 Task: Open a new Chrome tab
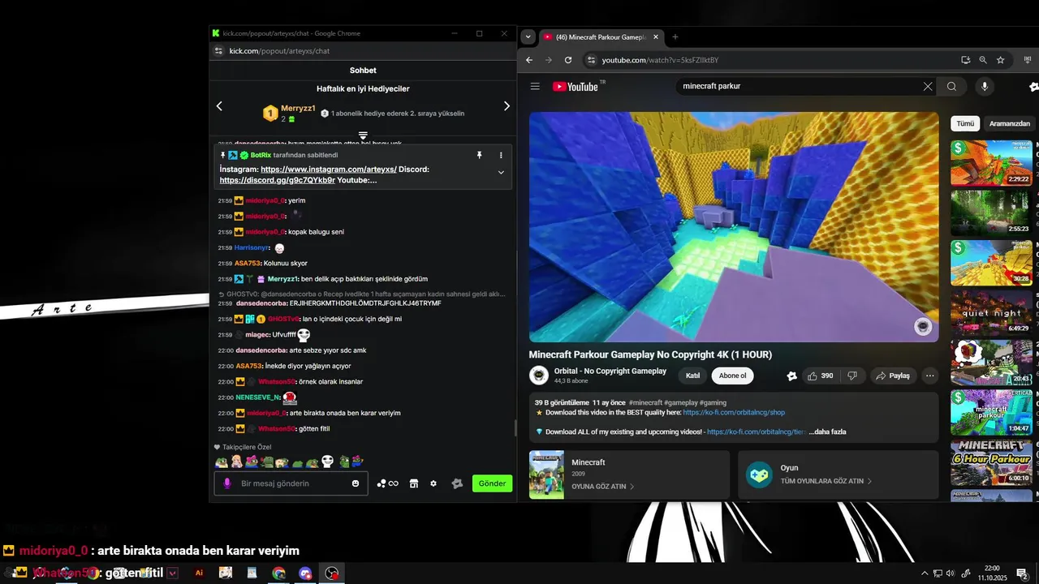pos(675,36)
